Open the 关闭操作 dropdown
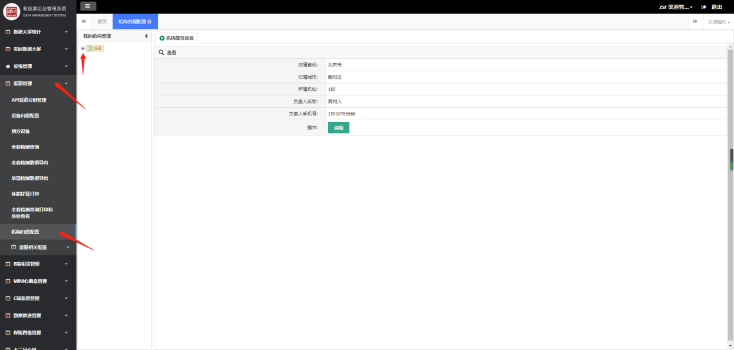 (719, 22)
